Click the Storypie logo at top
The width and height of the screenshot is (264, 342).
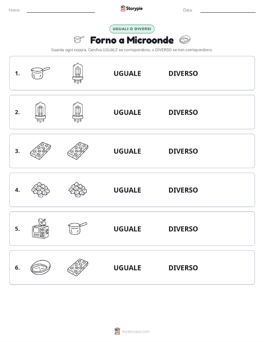(x=131, y=9)
